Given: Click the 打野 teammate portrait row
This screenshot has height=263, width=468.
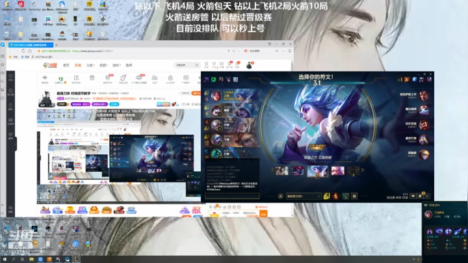Looking at the screenshot, I should tap(230, 153).
